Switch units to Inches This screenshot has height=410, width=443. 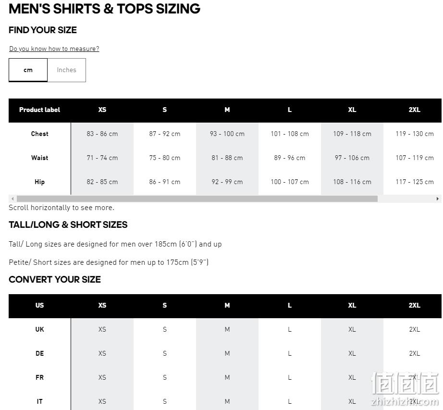coord(67,70)
